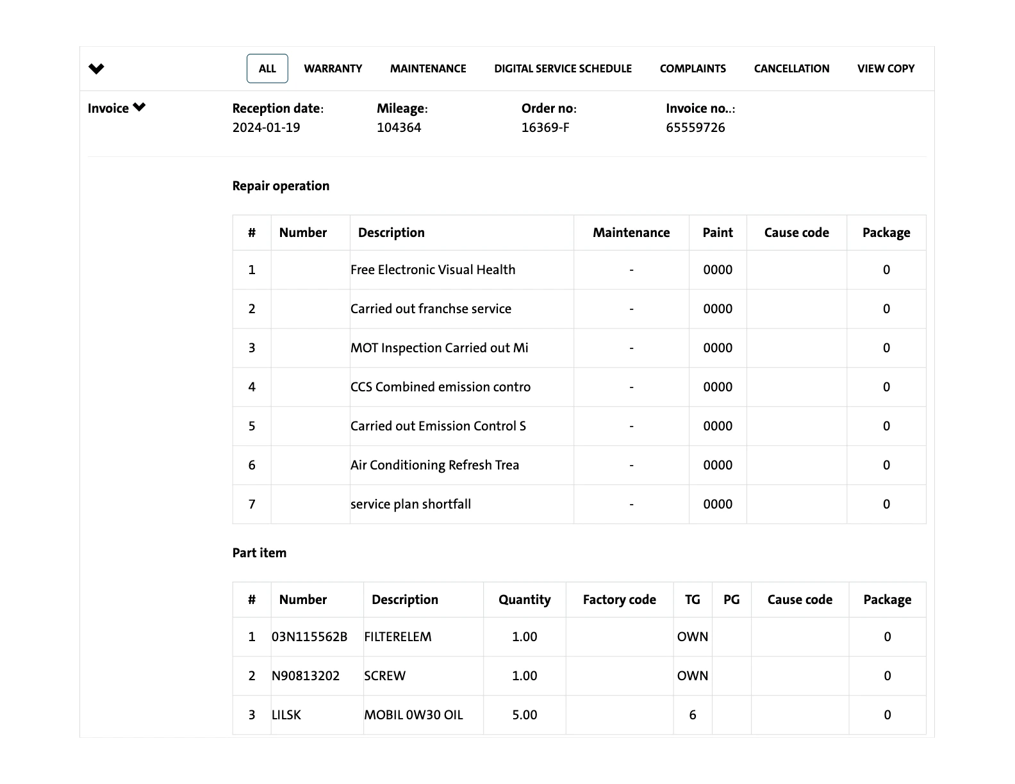This screenshot has height=784, width=1015.
Task: Click the VIEW COPY button
Action: [x=886, y=69]
